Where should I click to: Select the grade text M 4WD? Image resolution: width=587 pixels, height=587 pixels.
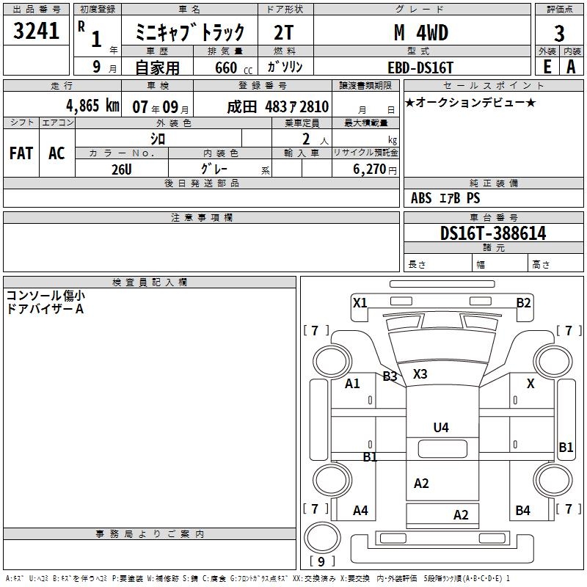point(421,32)
